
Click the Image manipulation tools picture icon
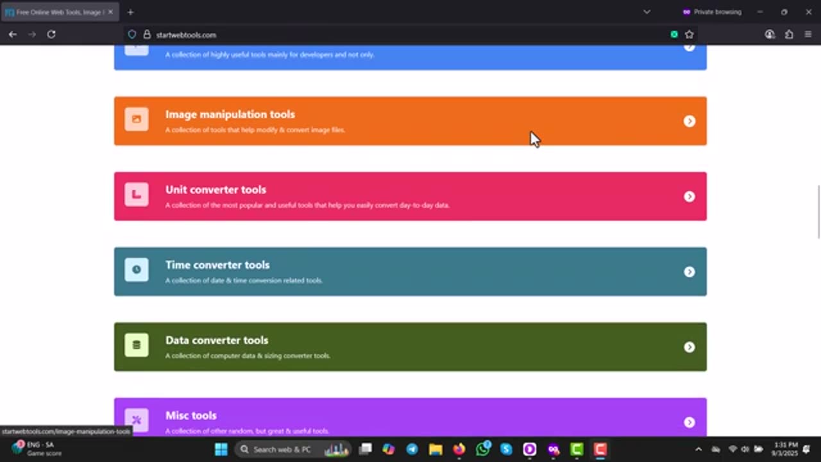pyautogui.click(x=137, y=119)
